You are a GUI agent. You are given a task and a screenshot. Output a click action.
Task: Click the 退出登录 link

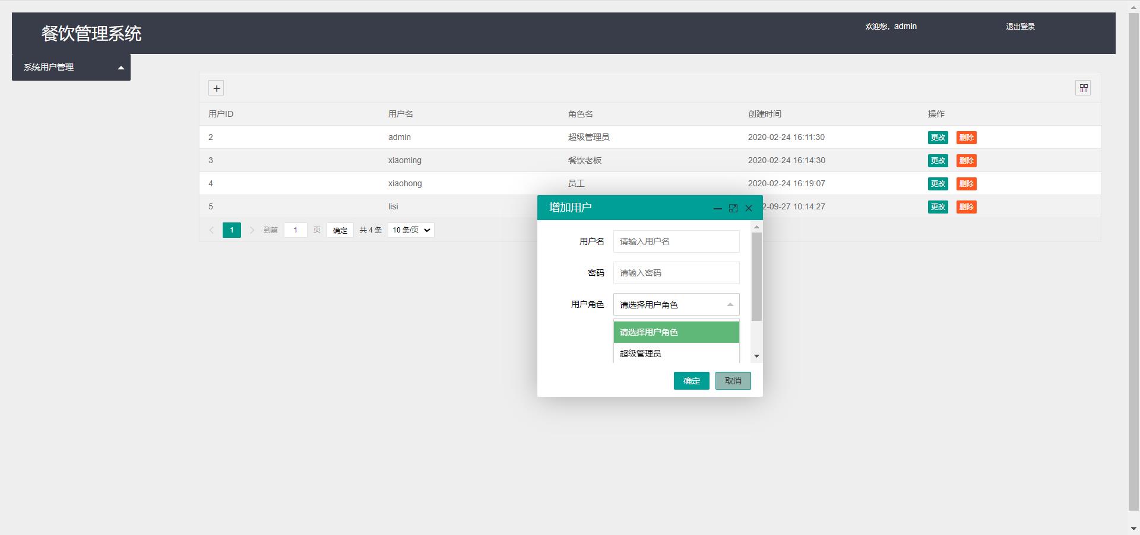coord(1020,27)
